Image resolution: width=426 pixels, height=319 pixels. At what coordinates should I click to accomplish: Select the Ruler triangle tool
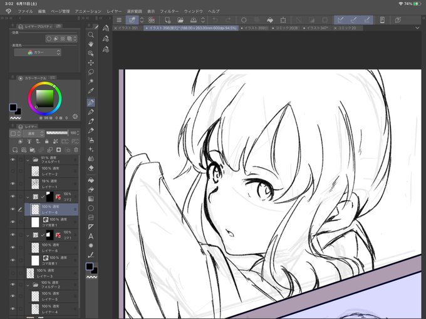(91, 227)
